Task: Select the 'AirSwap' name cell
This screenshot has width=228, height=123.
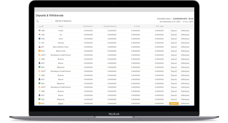Action: (x=61, y=43)
